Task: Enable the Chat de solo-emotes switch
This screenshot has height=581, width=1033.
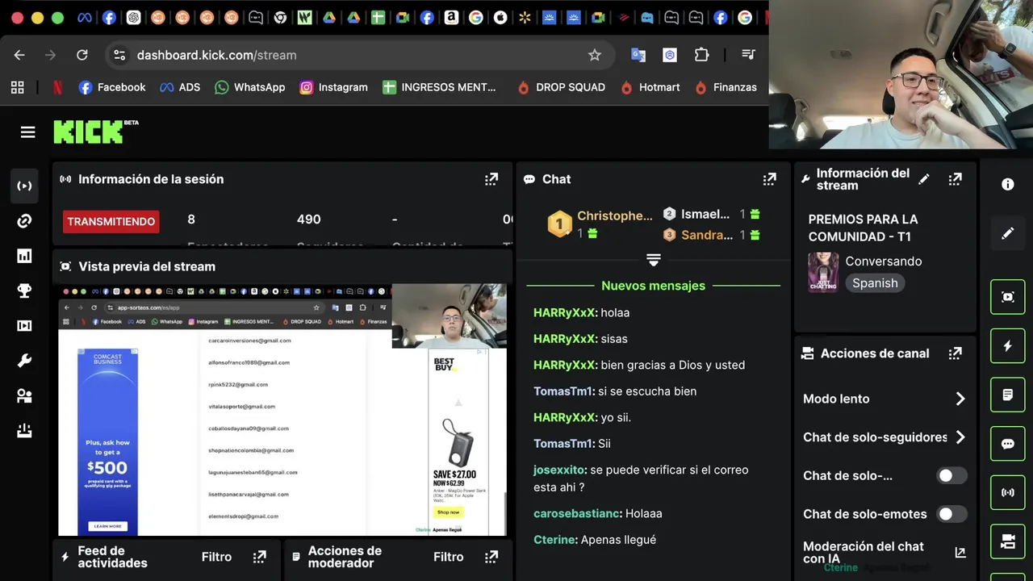Action: click(x=951, y=514)
